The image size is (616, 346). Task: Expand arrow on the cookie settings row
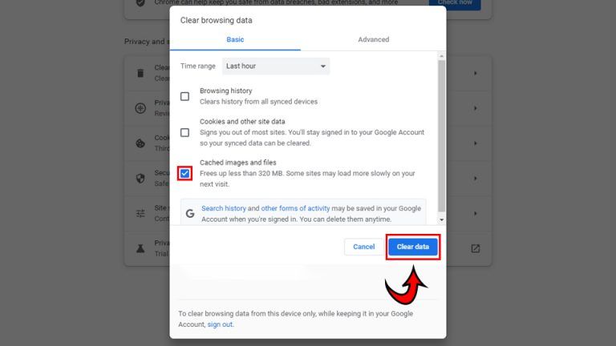point(476,143)
